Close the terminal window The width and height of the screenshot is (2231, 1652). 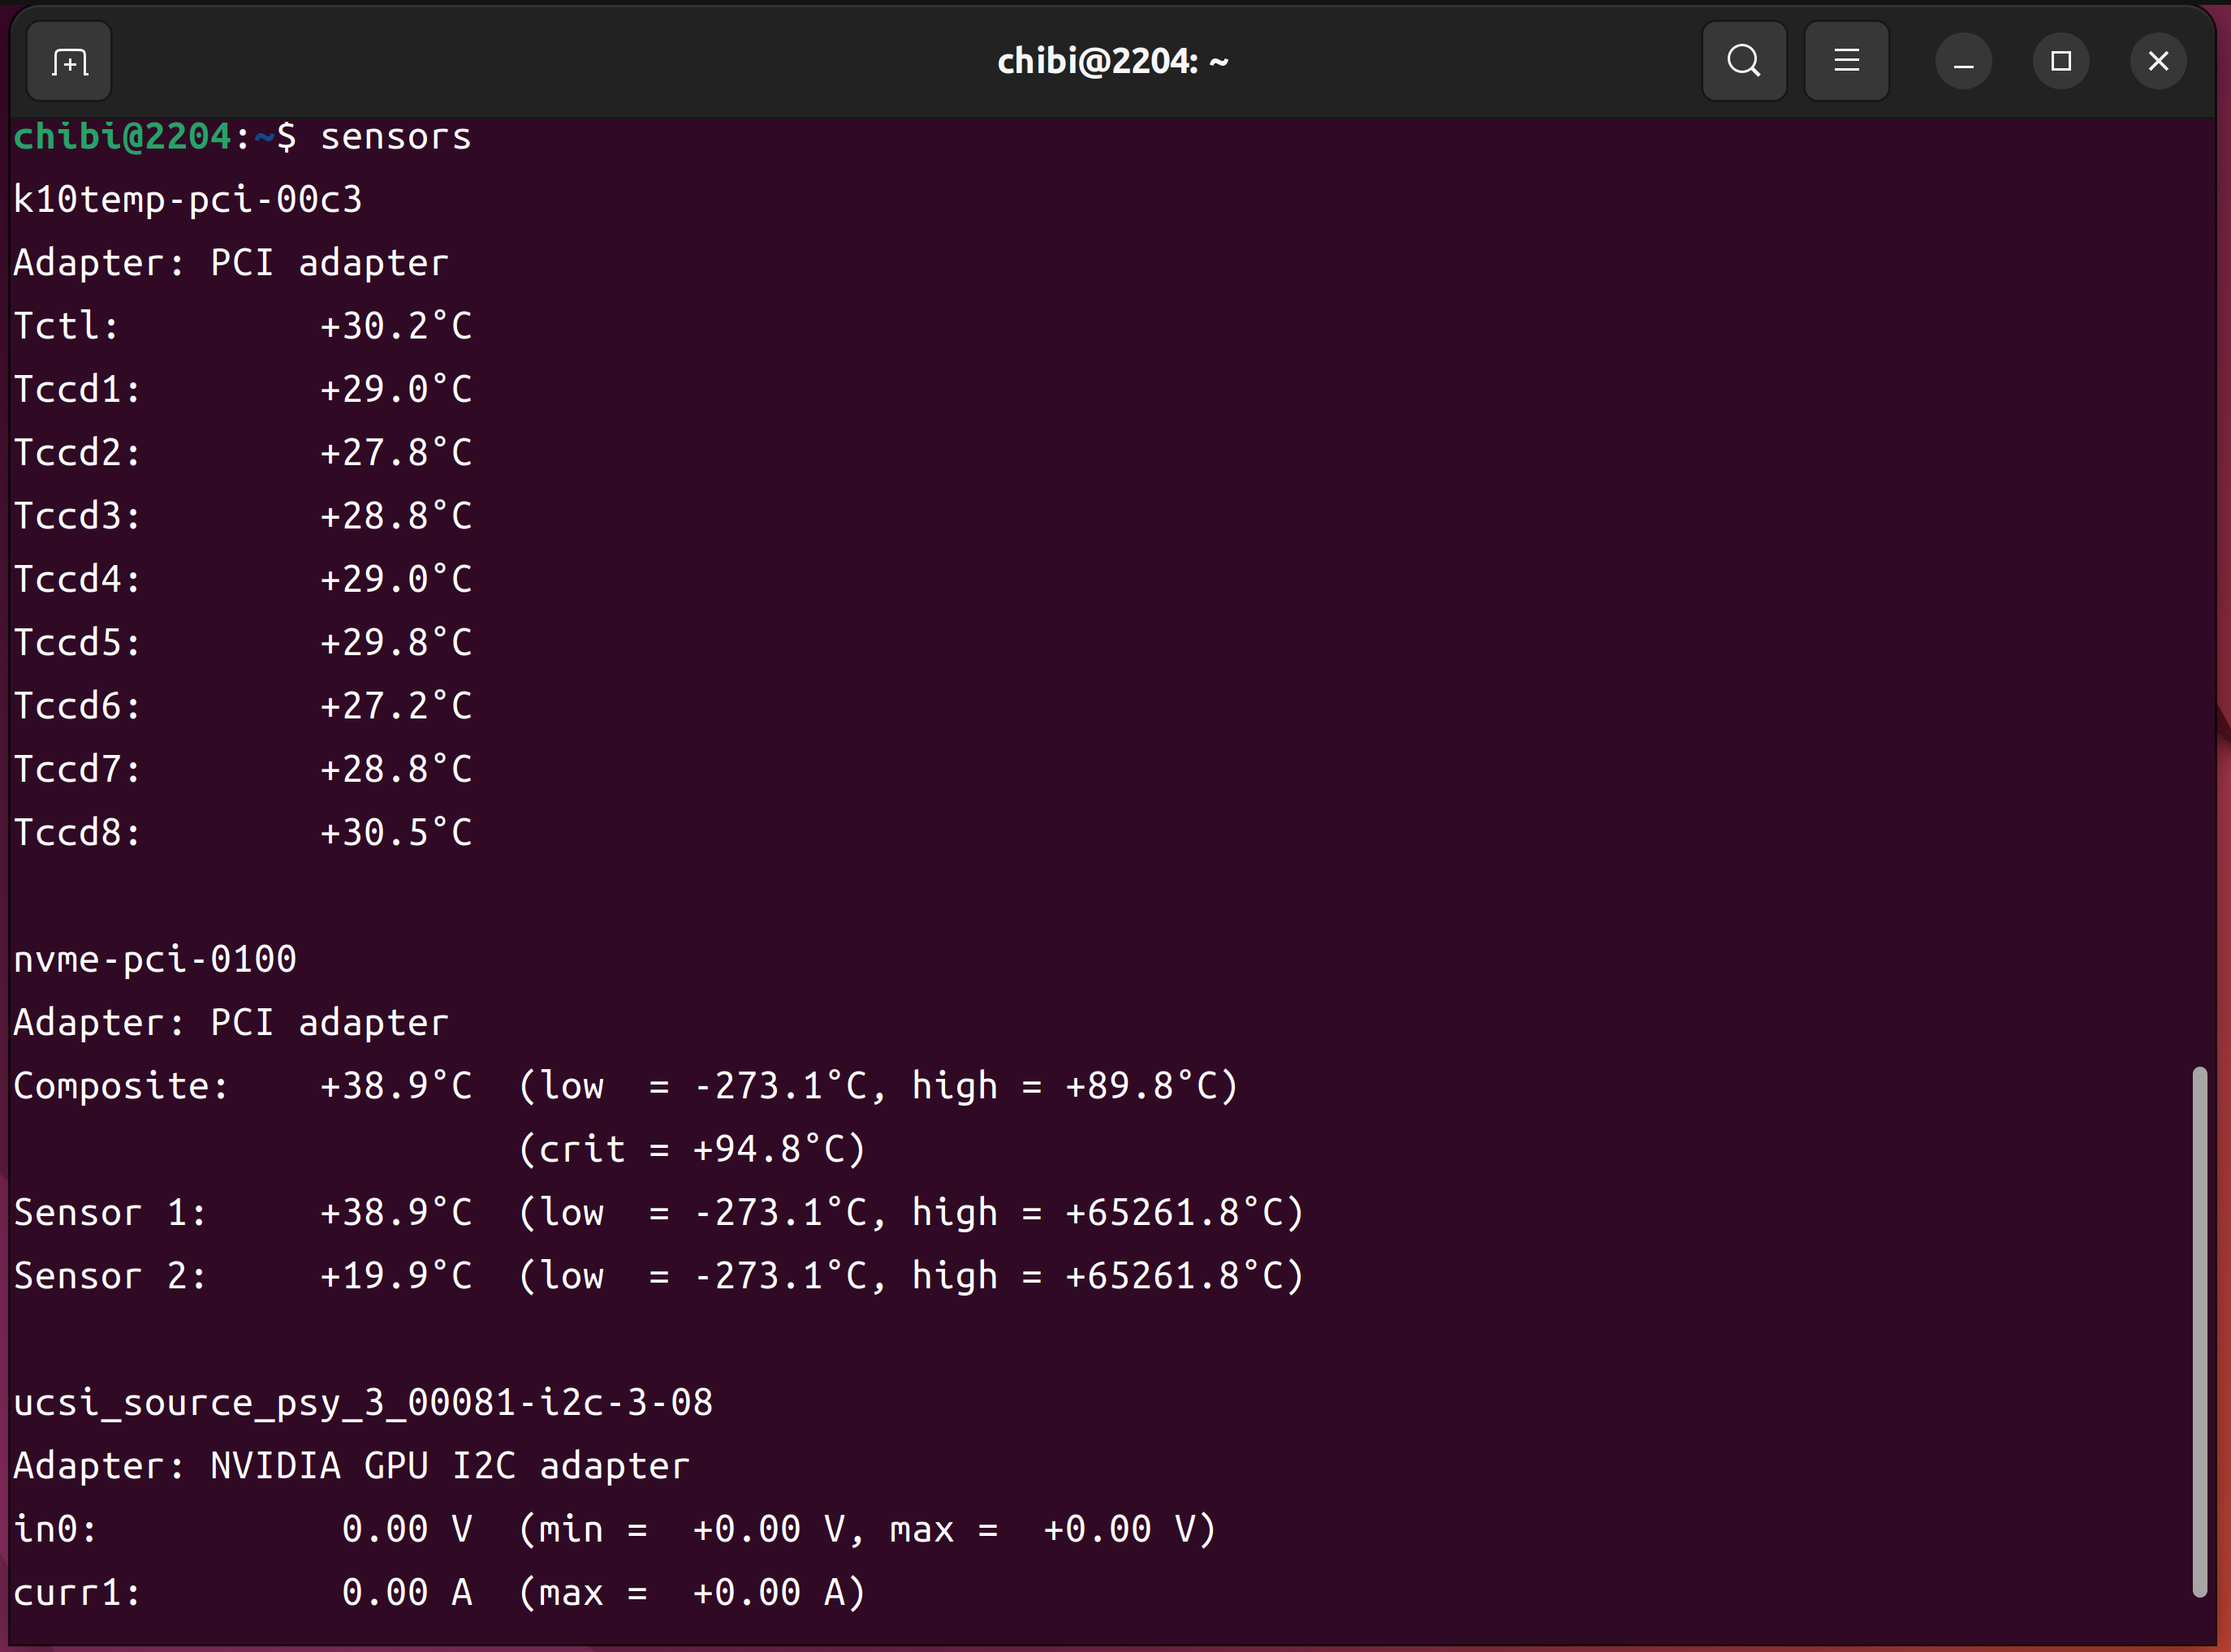[x=2158, y=62]
